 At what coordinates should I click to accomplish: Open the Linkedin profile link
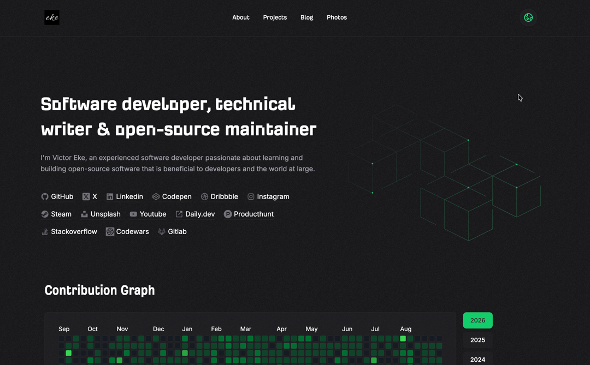(x=125, y=196)
